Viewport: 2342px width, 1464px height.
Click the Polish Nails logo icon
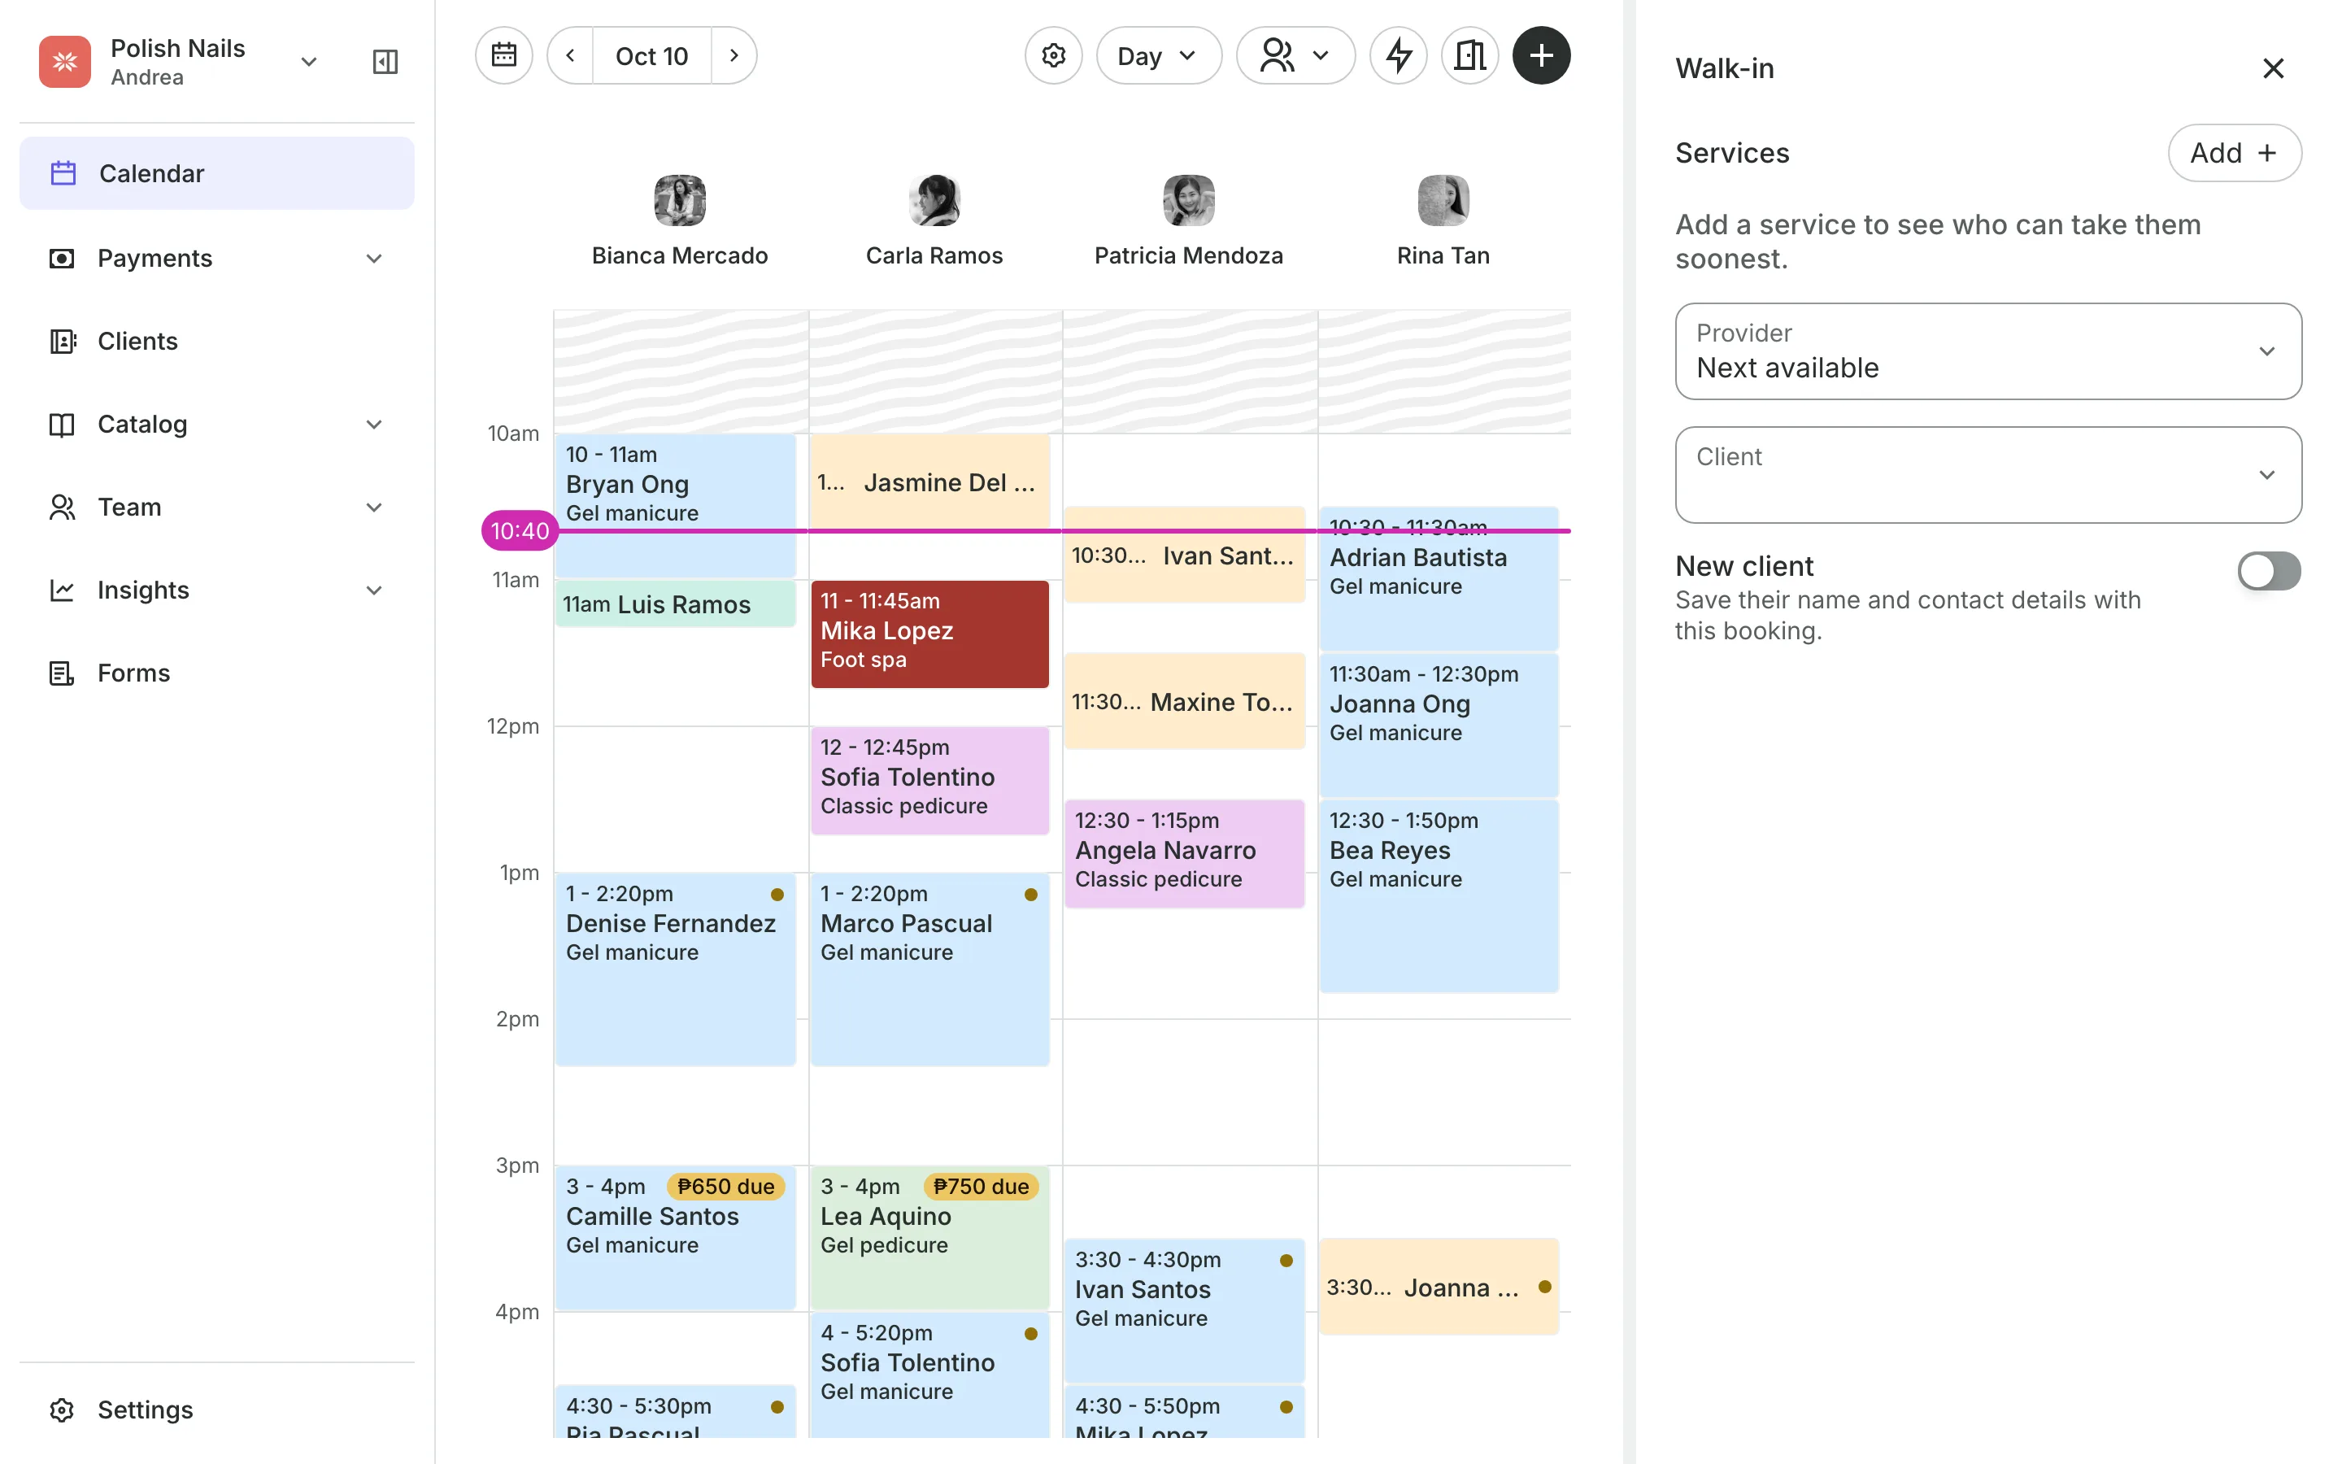(65, 62)
